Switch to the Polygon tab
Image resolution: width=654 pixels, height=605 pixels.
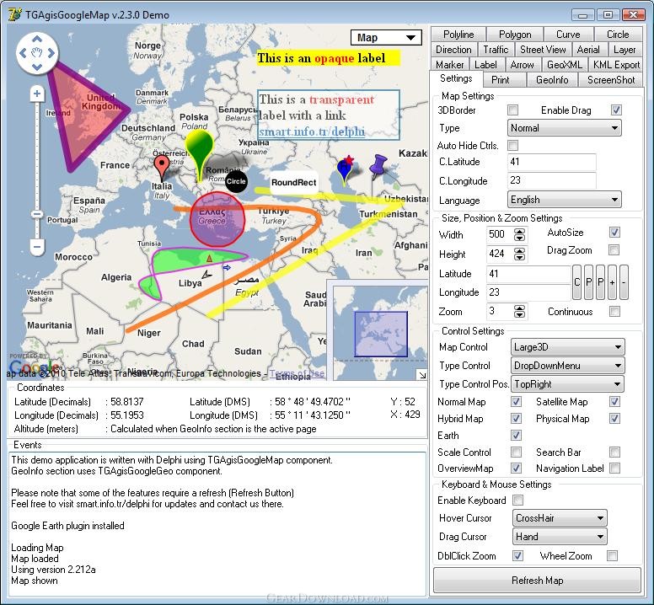coord(515,35)
